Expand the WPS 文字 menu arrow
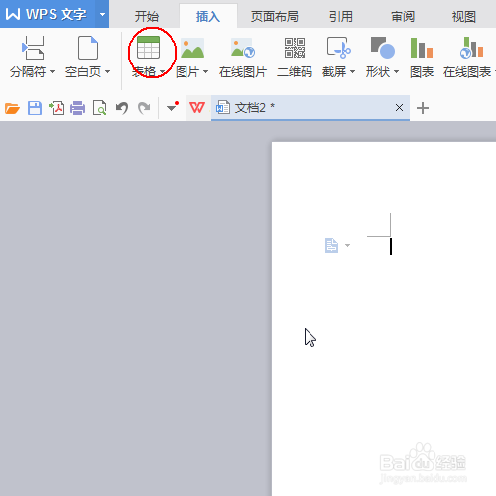Screen dimensions: 496x496 (102, 14)
